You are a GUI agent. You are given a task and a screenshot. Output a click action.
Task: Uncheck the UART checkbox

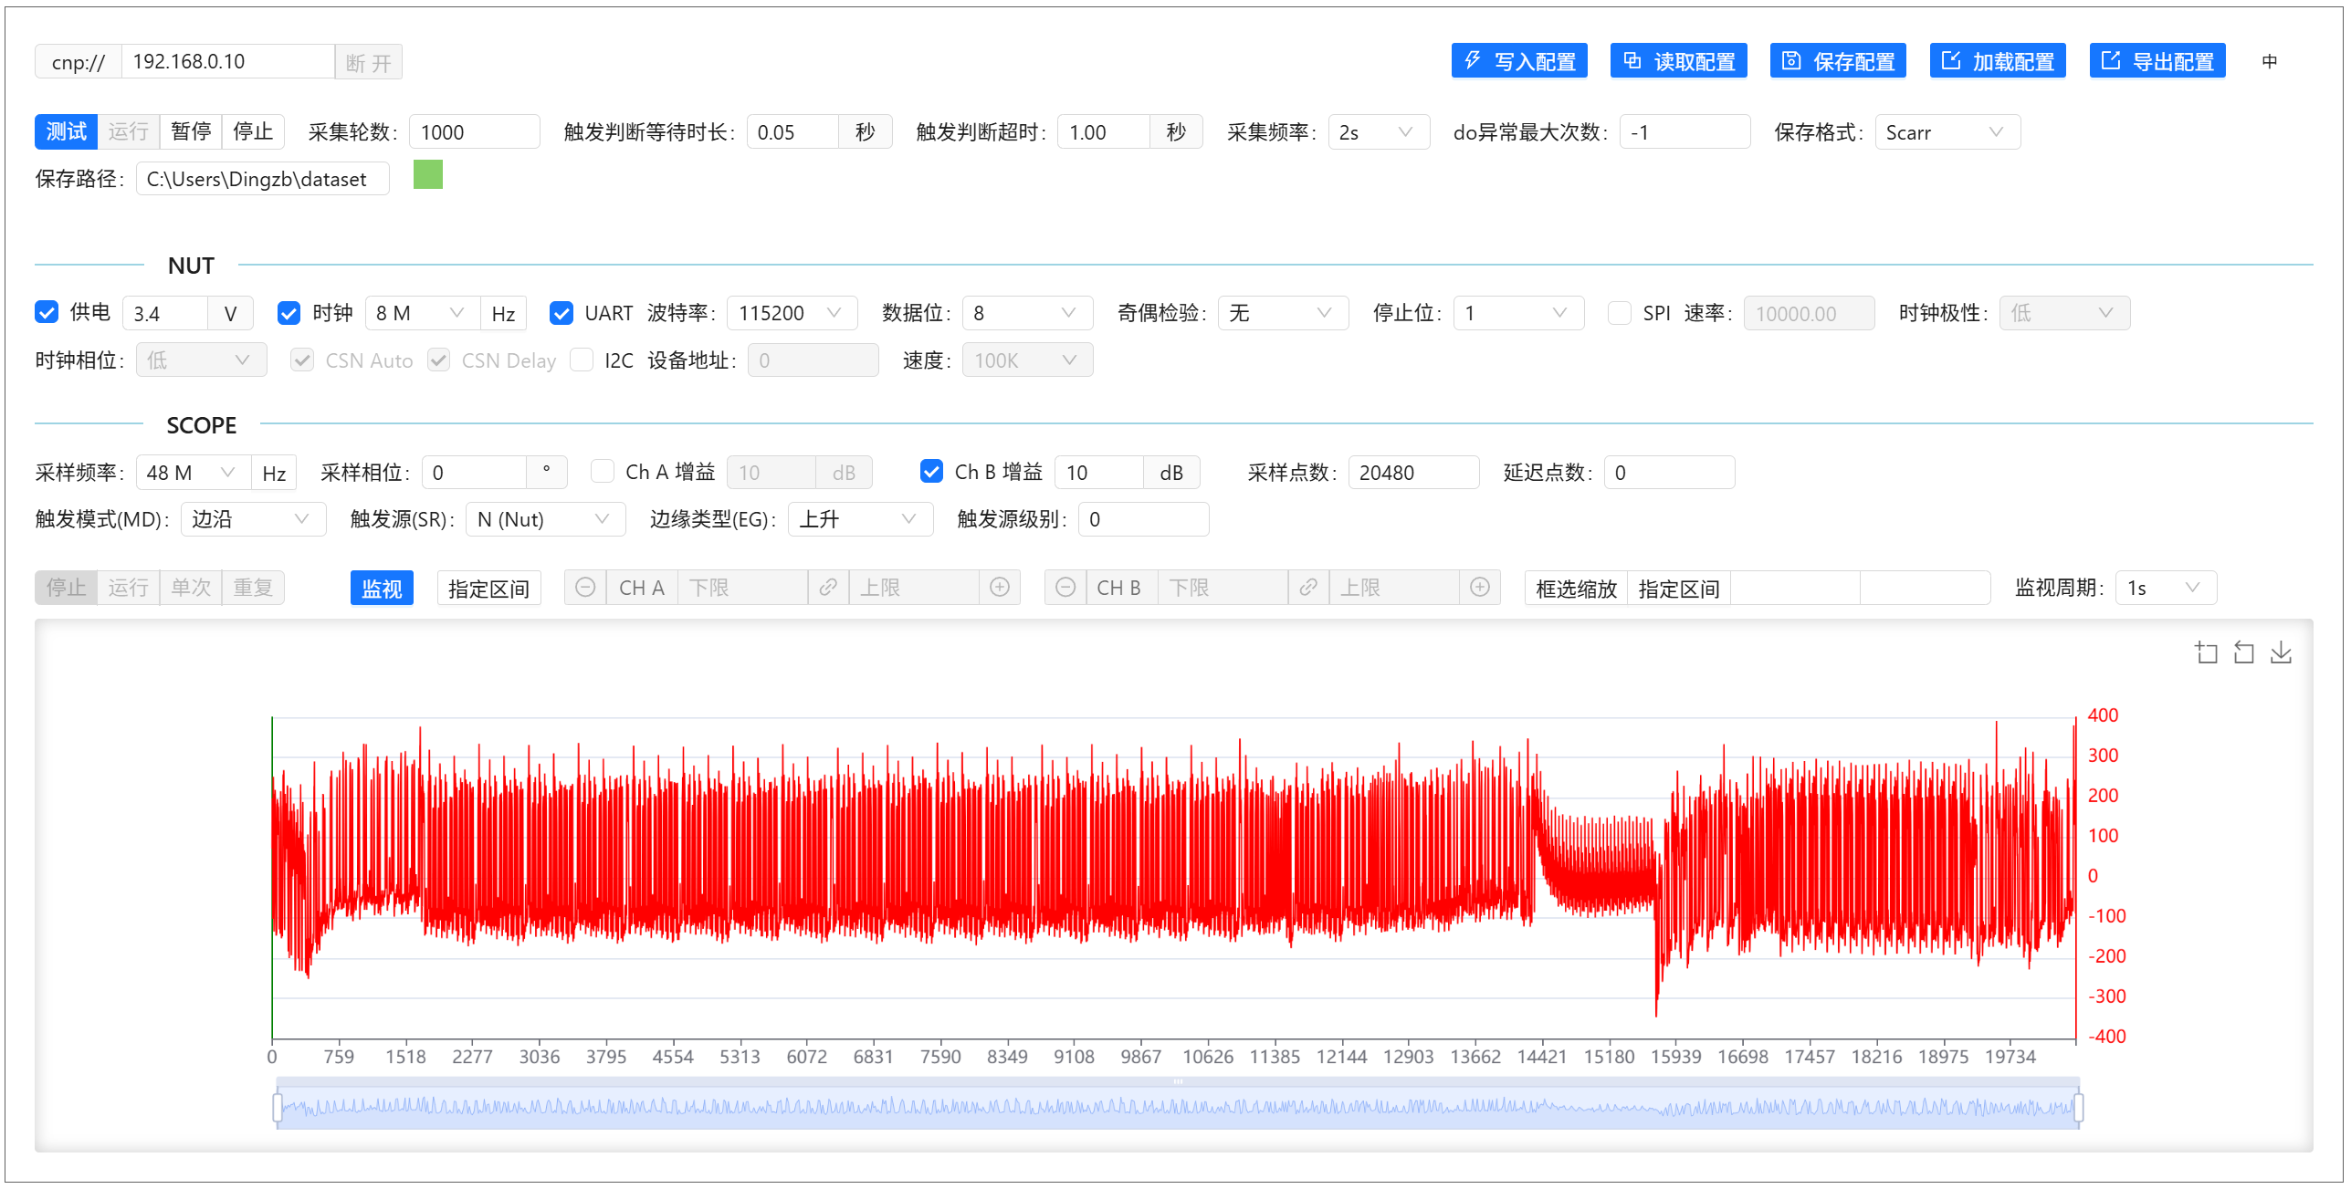pos(562,313)
